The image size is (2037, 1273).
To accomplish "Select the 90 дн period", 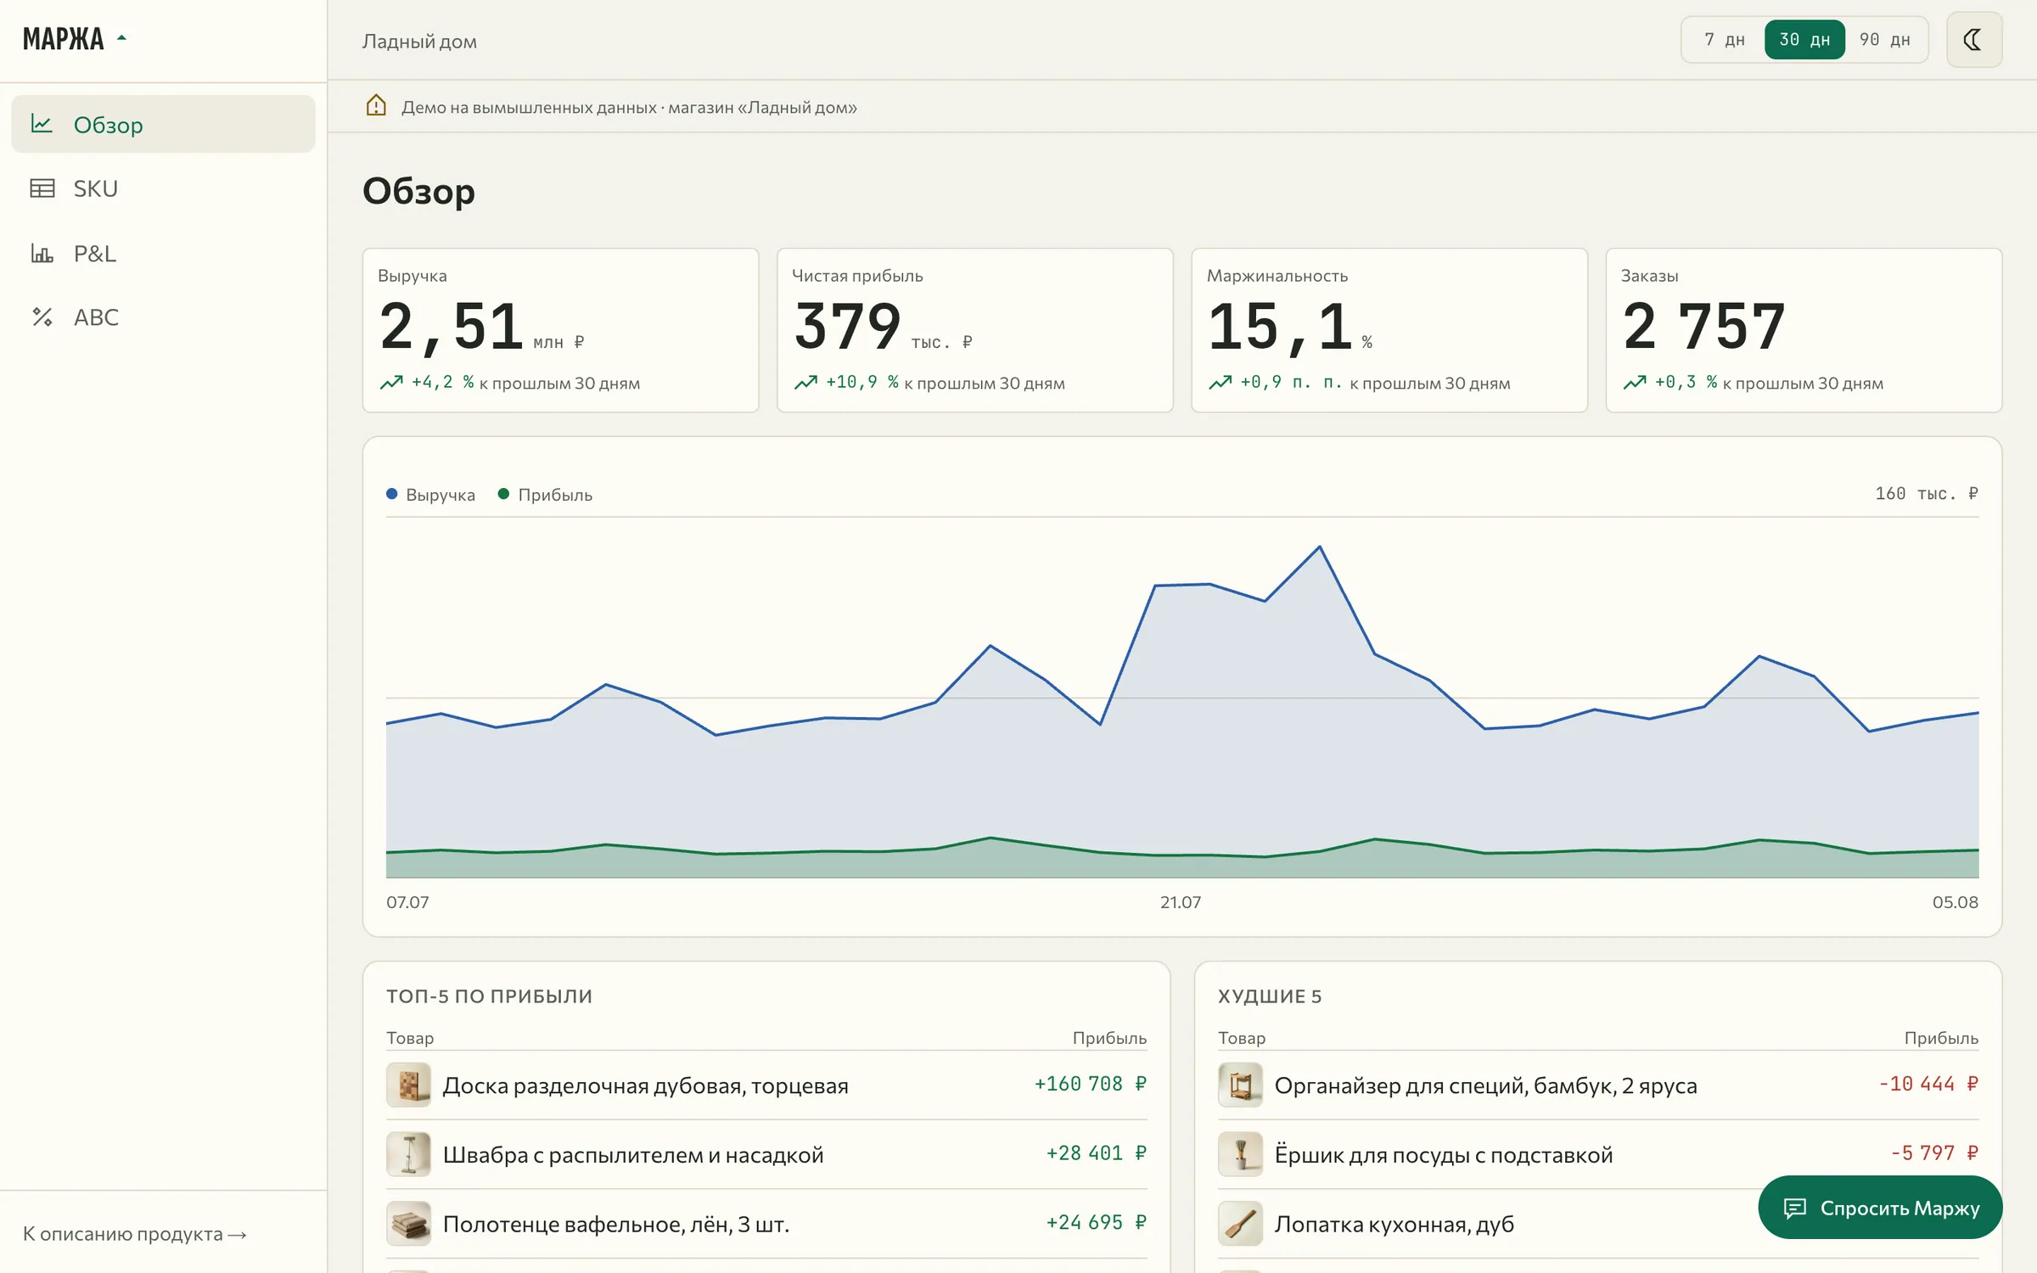I will (x=1884, y=40).
